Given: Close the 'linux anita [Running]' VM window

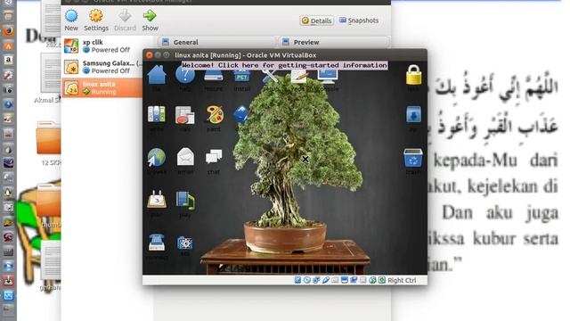Looking at the screenshot, I should click(149, 55).
